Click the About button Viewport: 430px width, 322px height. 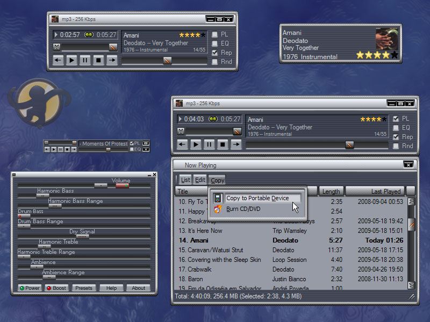coord(138,288)
